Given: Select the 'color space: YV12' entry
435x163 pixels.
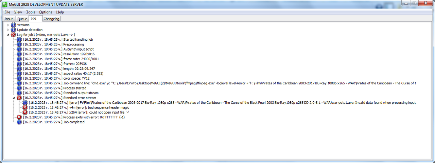Looking at the screenshot, I should pyautogui.click(x=57, y=78).
